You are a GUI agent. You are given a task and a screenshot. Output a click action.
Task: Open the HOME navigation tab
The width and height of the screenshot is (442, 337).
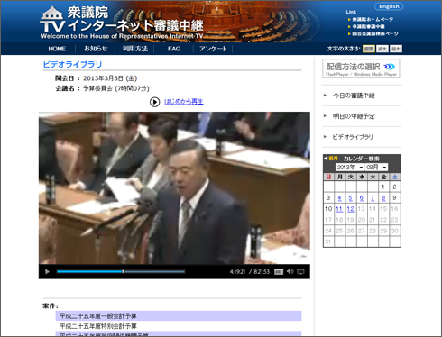(57, 49)
